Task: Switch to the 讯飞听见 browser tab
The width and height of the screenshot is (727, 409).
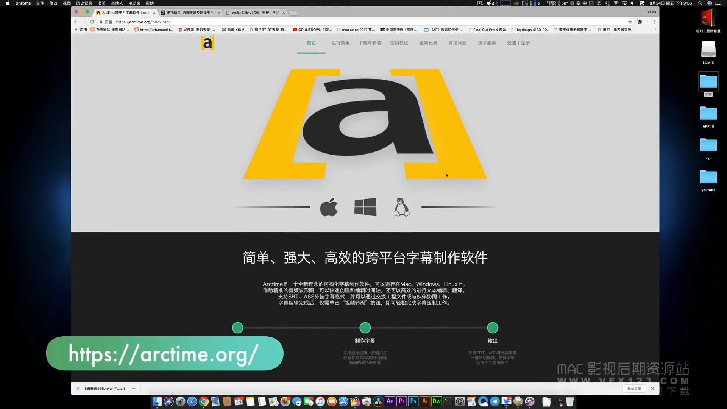Action: (x=190, y=12)
